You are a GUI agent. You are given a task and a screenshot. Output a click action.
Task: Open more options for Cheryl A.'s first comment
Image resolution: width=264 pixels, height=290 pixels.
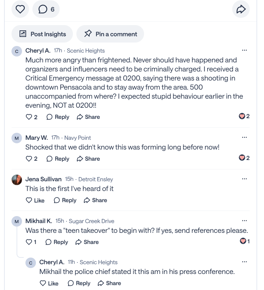(x=244, y=50)
